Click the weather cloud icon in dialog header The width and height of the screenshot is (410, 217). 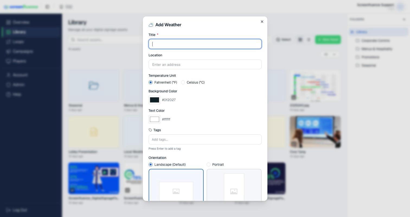coord(151,25)
